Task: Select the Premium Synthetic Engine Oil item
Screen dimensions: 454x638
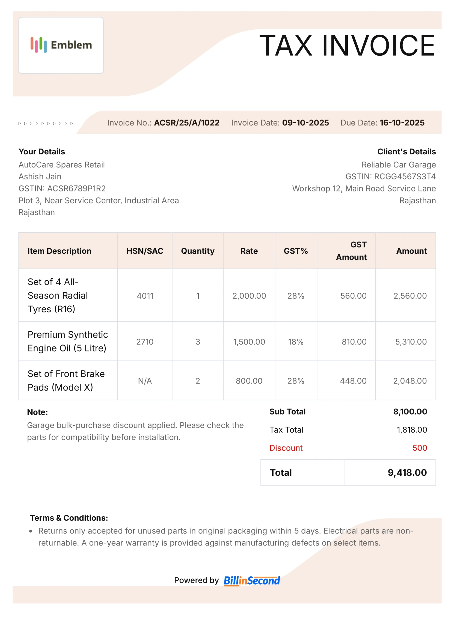Action: [x=68, y=341]
